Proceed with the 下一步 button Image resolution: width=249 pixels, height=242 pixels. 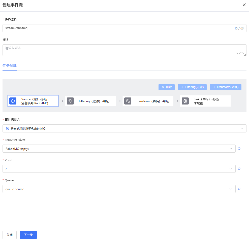(28, 235)
